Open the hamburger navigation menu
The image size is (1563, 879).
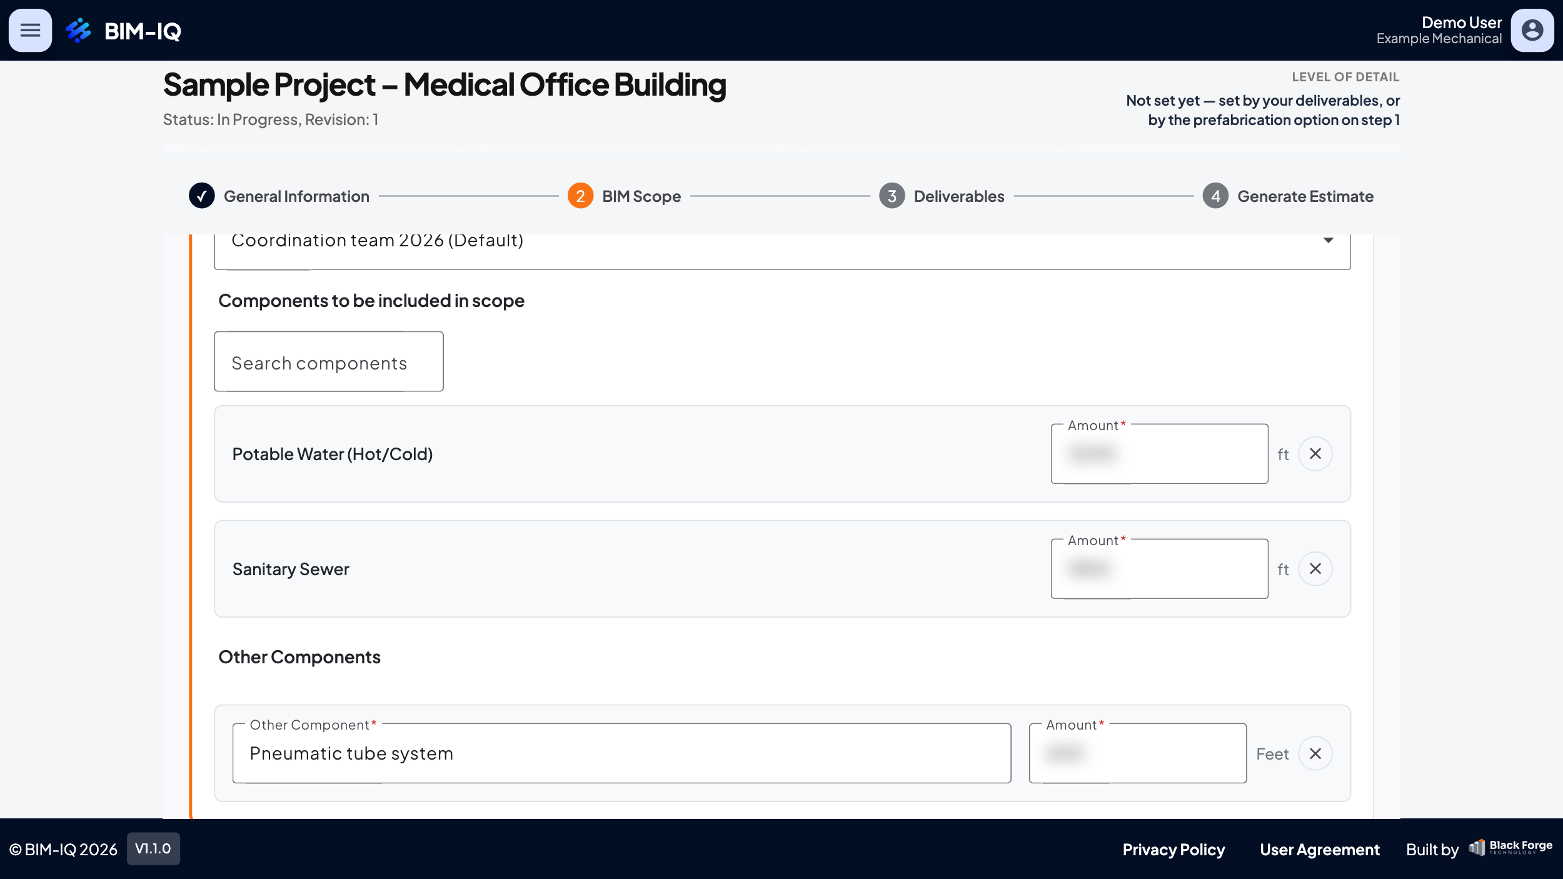coord(30,30)
